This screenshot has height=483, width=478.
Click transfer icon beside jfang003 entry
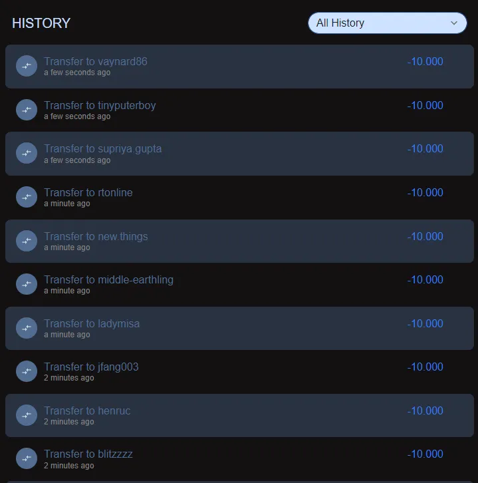(x=27, y=371)
